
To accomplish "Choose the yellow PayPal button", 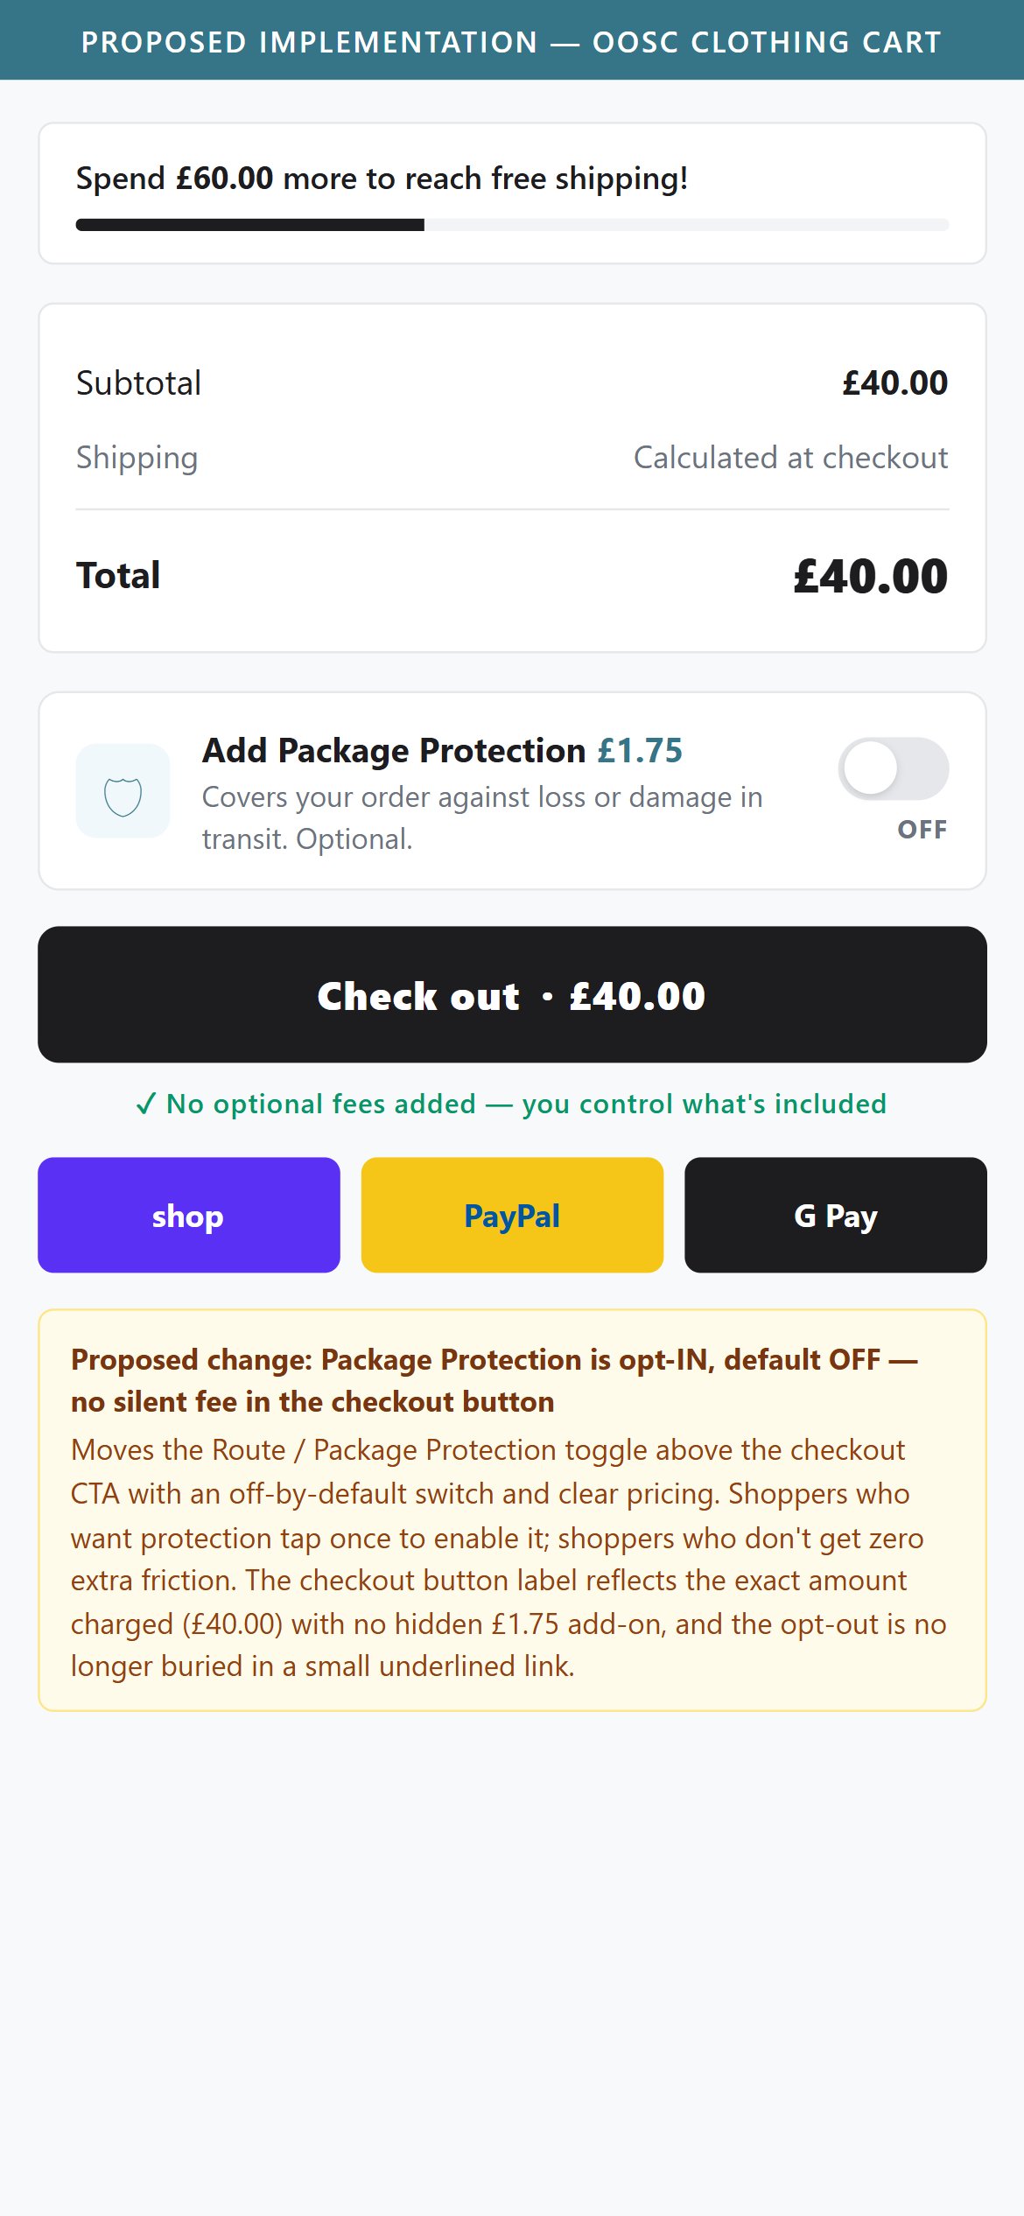I will tap(512, 1215).
